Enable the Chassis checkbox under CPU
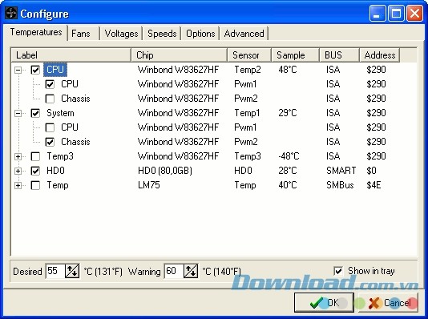 [x=50, y=99]
